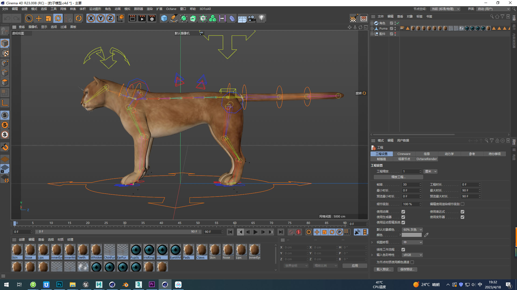Image resolution: width=517 pixels, height=290 pixels.
Task: Select the Scale tool in top toolbar
Action: (x=48, y=19)
